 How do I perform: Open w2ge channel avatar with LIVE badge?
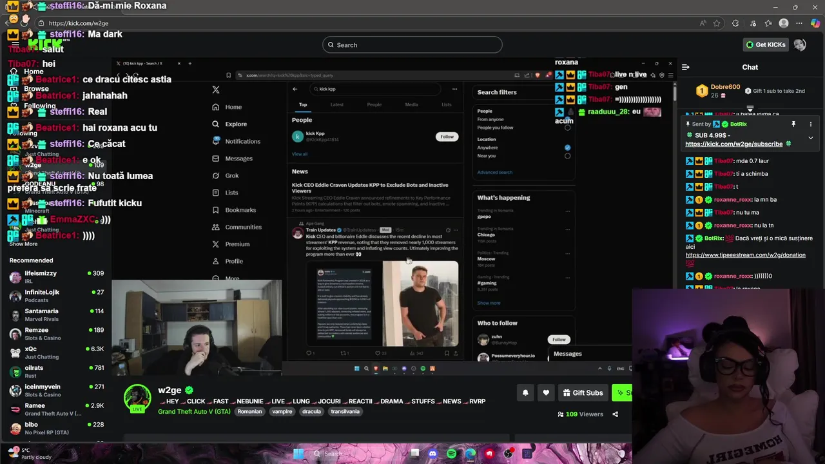click(137, 399)
